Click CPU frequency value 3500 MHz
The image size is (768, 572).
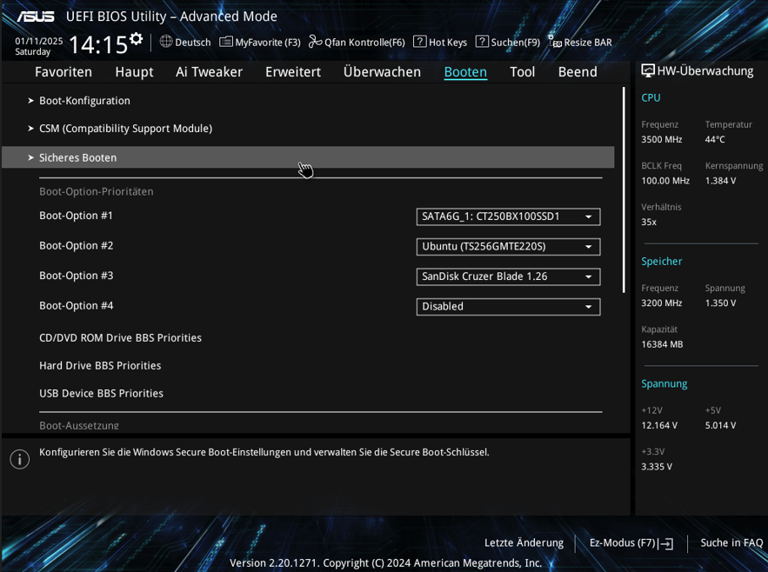tap(662, 140)
